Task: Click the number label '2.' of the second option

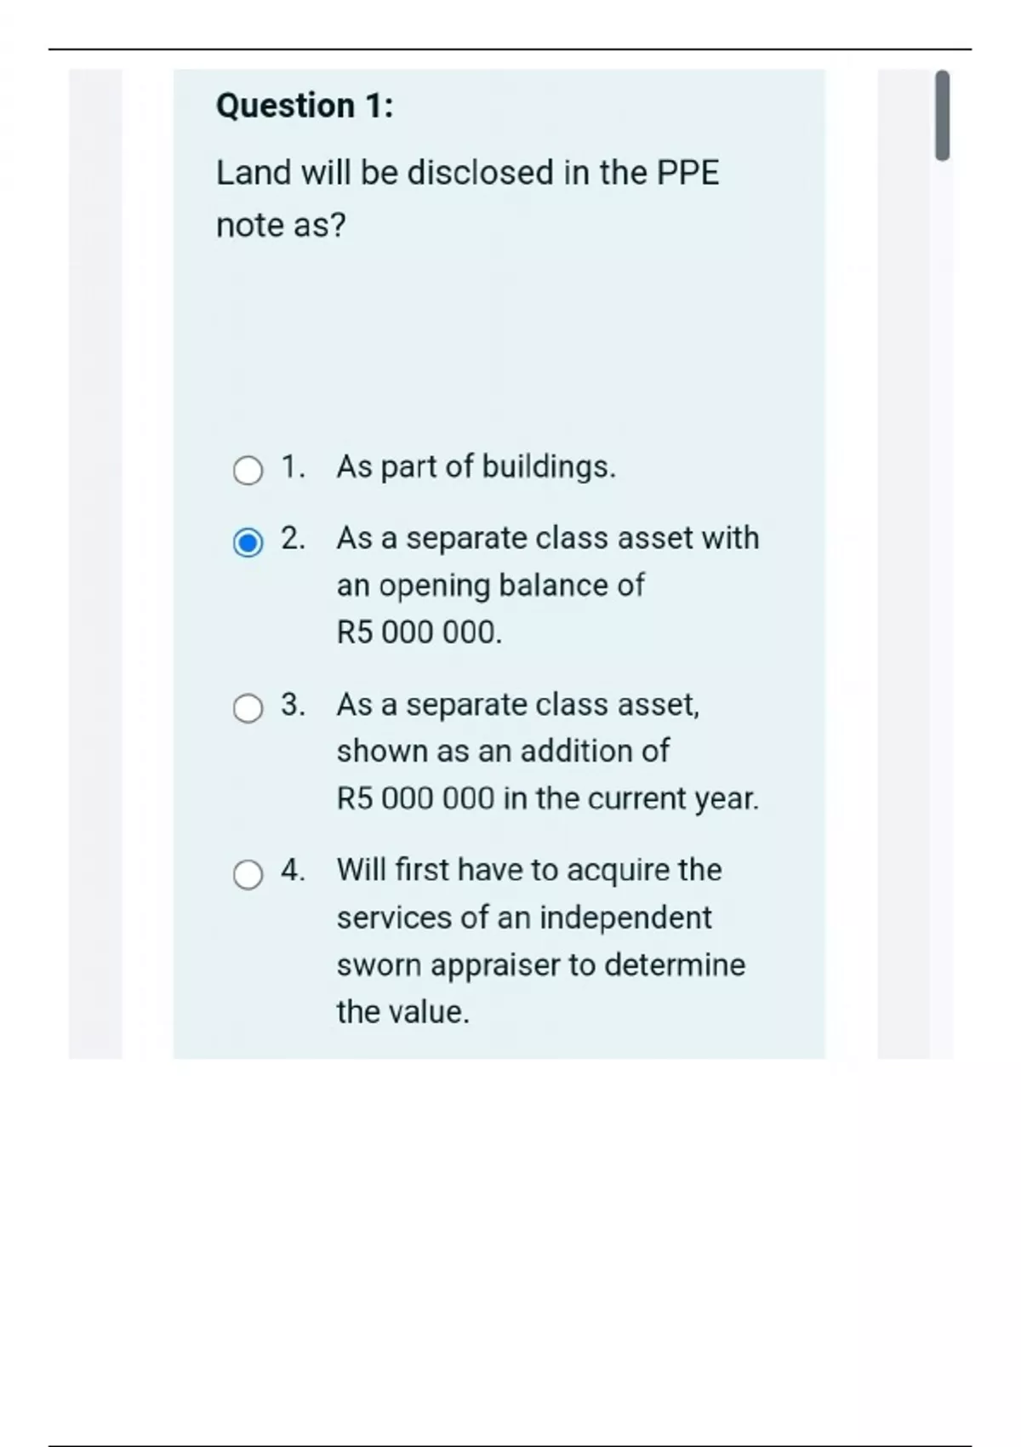Action: click(293, 538)
